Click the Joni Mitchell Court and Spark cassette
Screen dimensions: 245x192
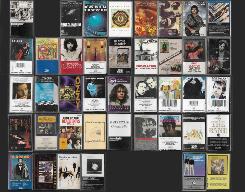pyautogui.click(x=95, y=132)
